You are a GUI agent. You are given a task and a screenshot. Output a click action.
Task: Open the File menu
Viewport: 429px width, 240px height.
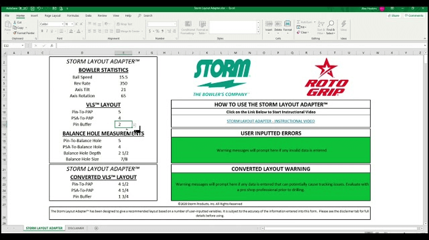[7, 16]
